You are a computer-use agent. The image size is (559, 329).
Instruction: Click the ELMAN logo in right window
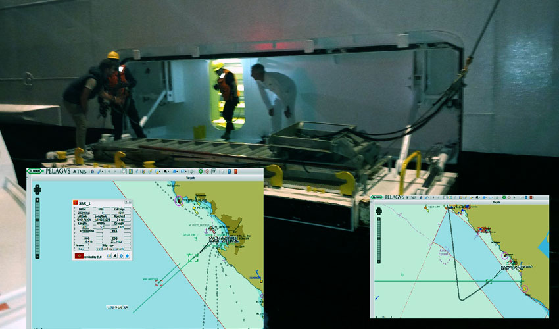[x=377, y=197]
